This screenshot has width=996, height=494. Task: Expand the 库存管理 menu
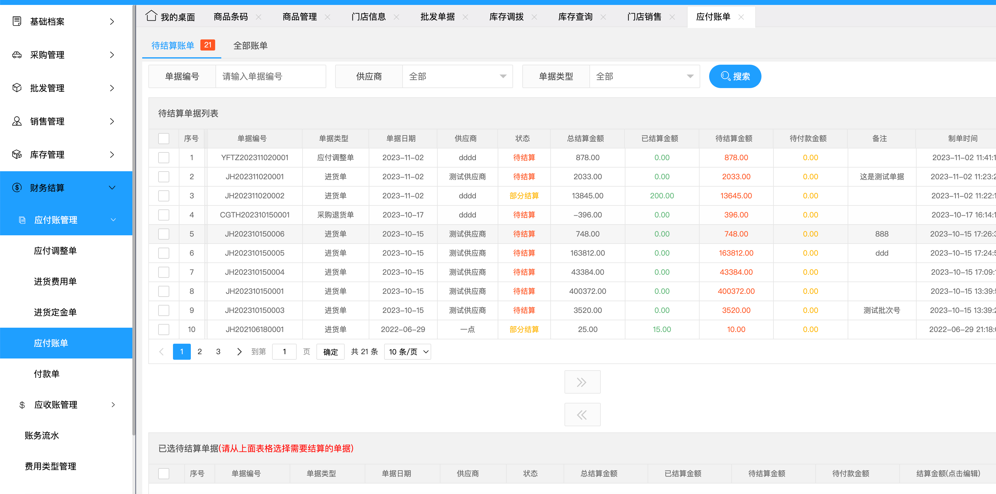[x=112, y=154]
